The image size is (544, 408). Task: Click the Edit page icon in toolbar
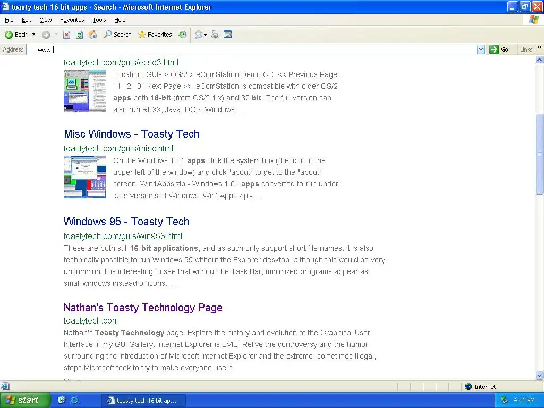[x=228, y=35]
